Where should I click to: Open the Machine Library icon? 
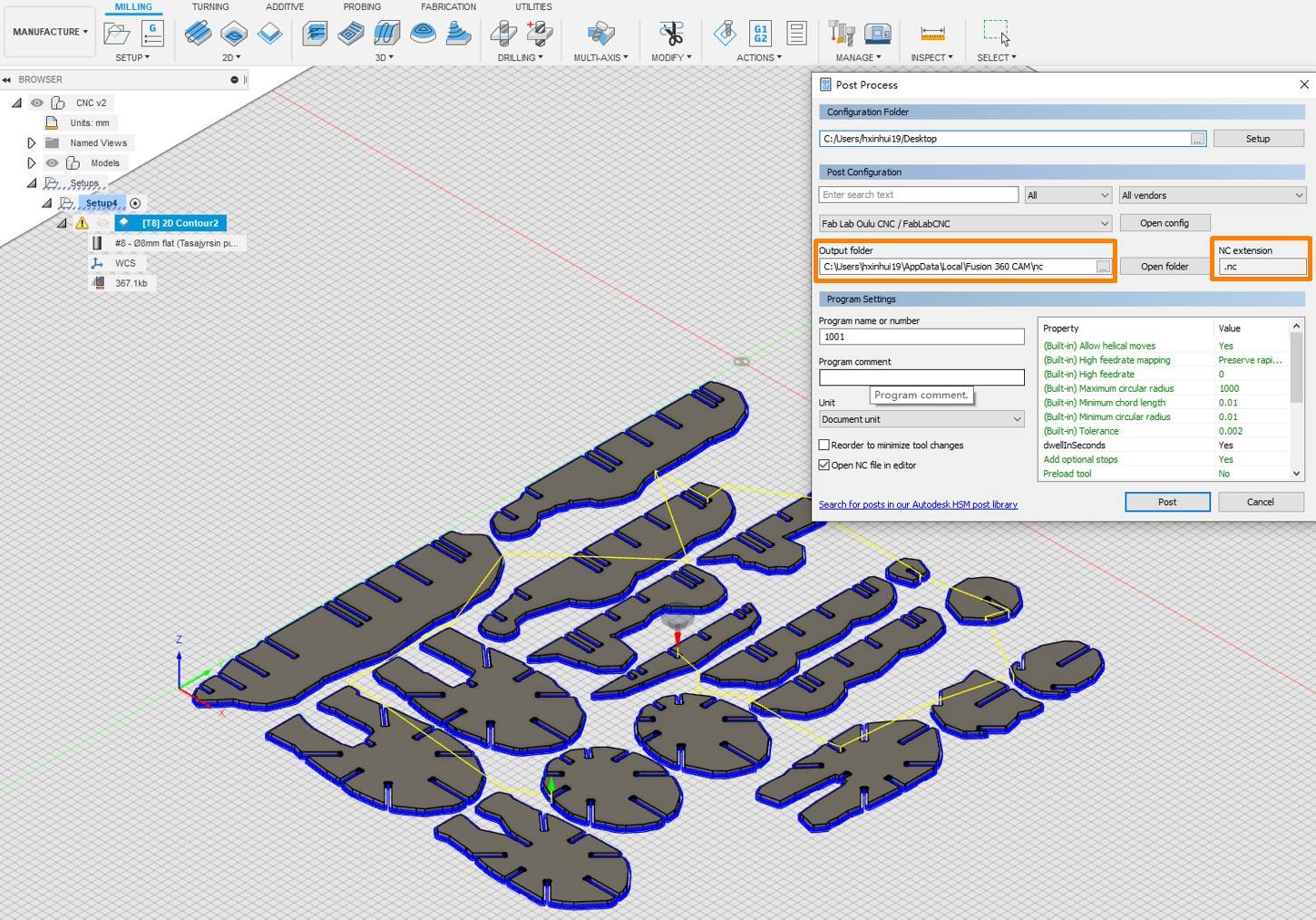coord(877,34)
